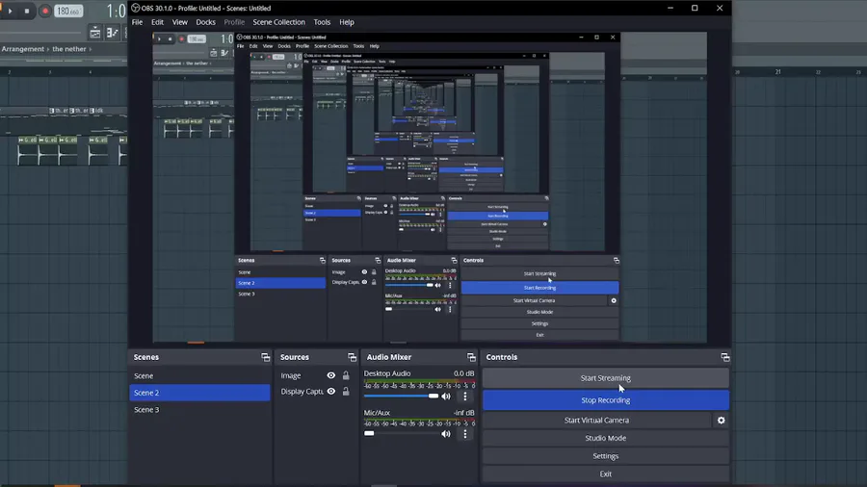The width and height of the screenshot is (867, 487).
Task: Open Desktop Audio three-dot options menu
Action: (x=465, y=396)
